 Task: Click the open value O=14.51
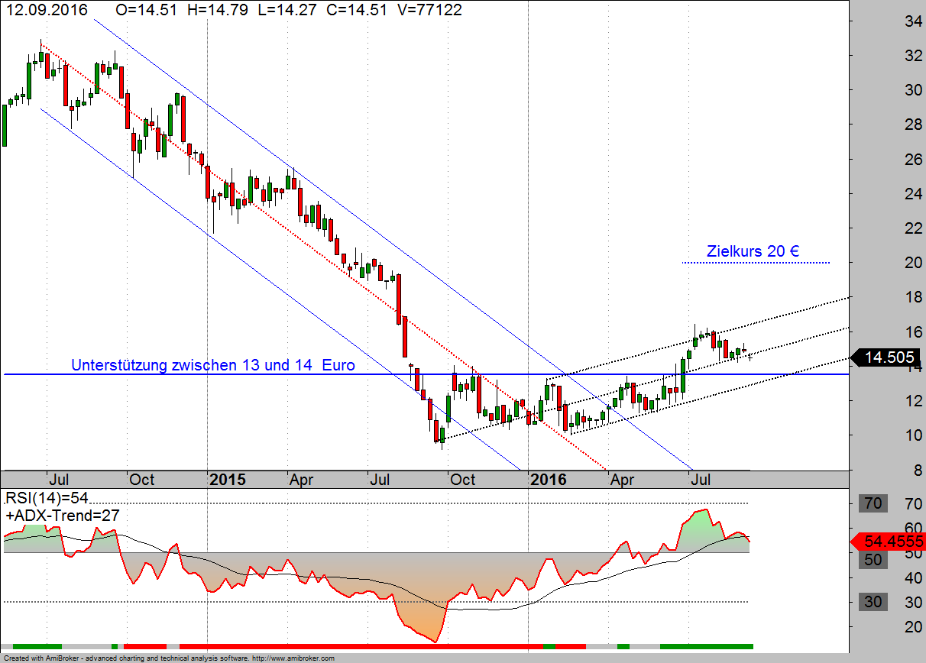146,10
